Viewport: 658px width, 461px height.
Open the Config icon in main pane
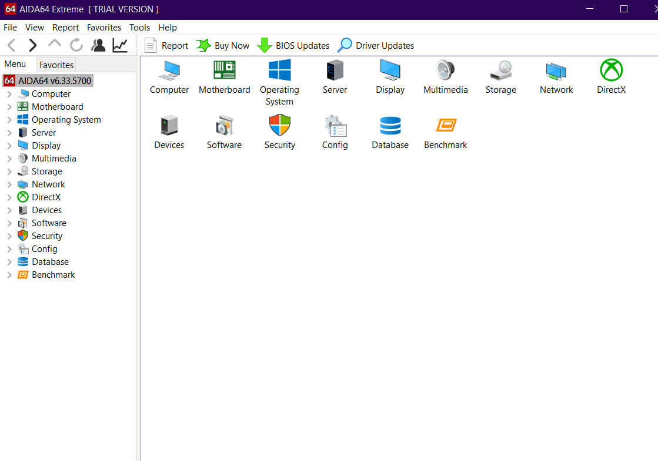click(x=335, y=125)
